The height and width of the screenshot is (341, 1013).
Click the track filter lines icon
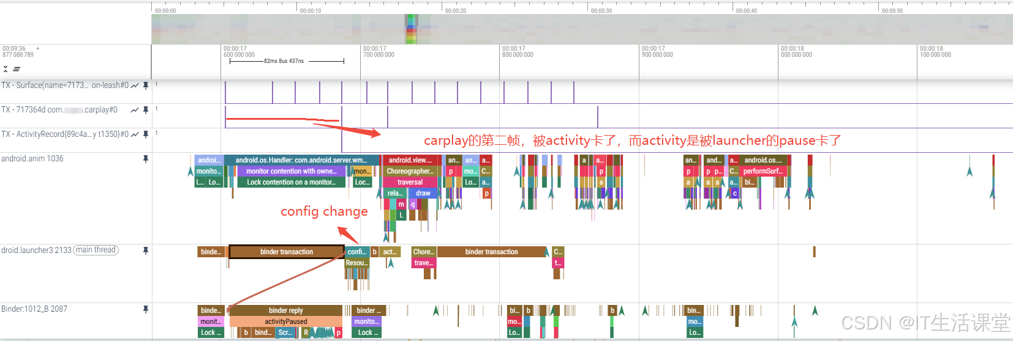(17, 69)
